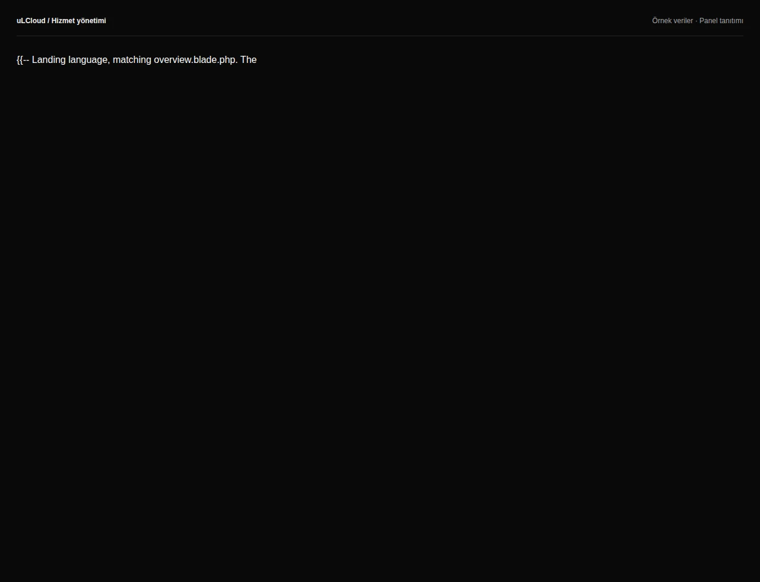Viewport: 760px width, 582px height.
Task: Click the Landing language comment line
Action: [x=137, y=60]
